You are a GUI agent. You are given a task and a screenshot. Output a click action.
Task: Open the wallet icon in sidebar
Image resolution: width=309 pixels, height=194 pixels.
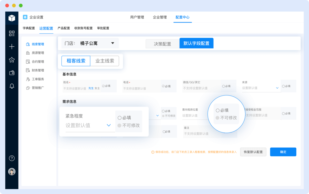(x=12, y=73)
